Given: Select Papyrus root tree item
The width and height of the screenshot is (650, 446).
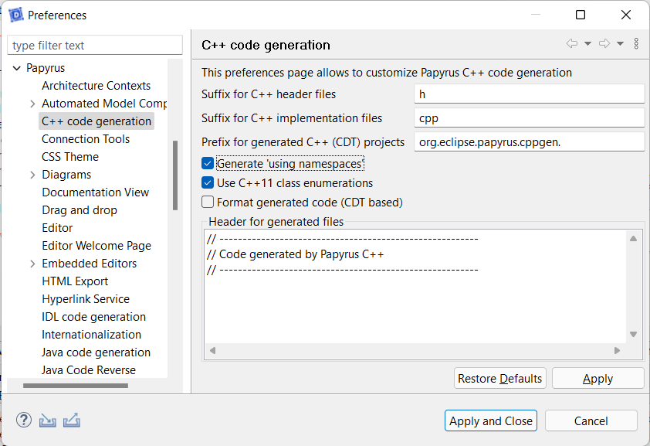Looking at the screenshot, I should click(x=46, y=68).
